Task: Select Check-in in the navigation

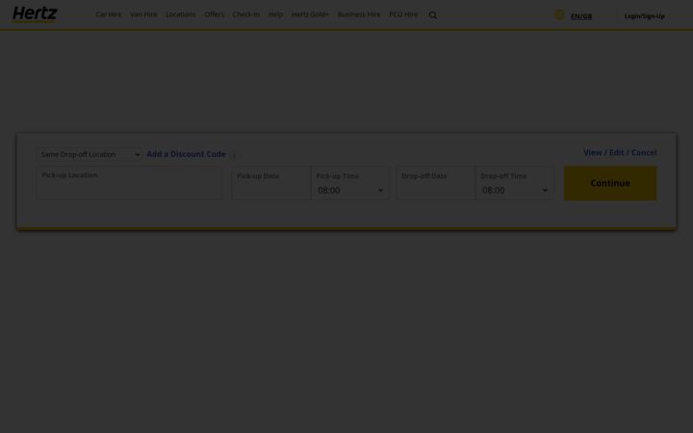Action: (245, 14)
